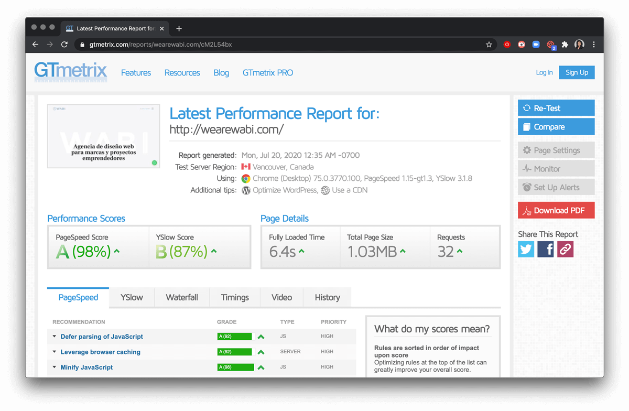This screenshot has width=629, height=411.
Task: Click green arrow beside Total Page Size
Action: point(403,252)
